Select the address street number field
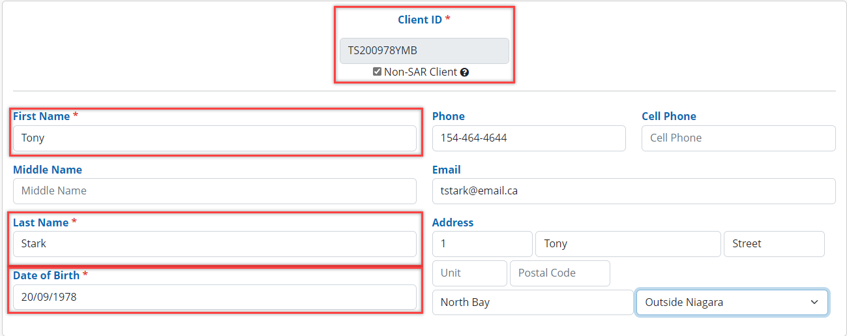This screenshot has width=847, height=336. tap(482, 244)
